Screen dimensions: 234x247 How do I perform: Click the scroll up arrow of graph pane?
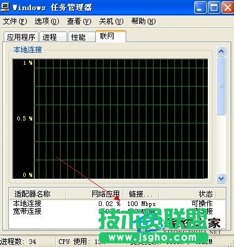(x=221, y=52)
